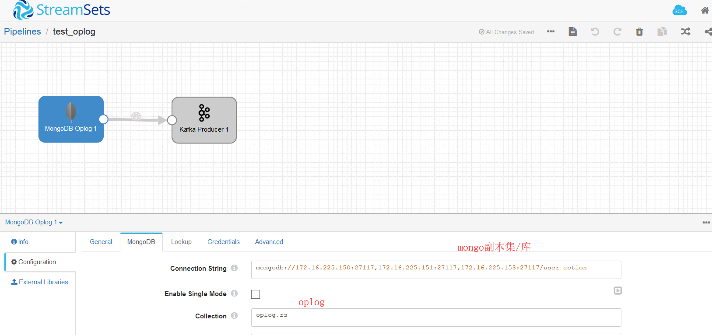The width and height of the screenshot is (712, 335).
Task: Click the test_oplog pipeline title
Action: click(x=74, y=31)
